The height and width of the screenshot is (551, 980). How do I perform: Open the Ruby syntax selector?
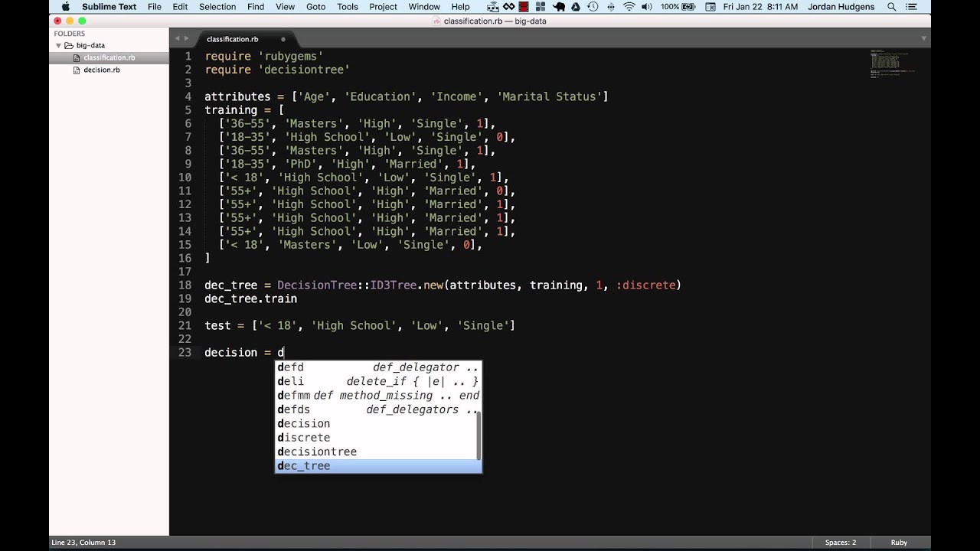pos(899,543)
